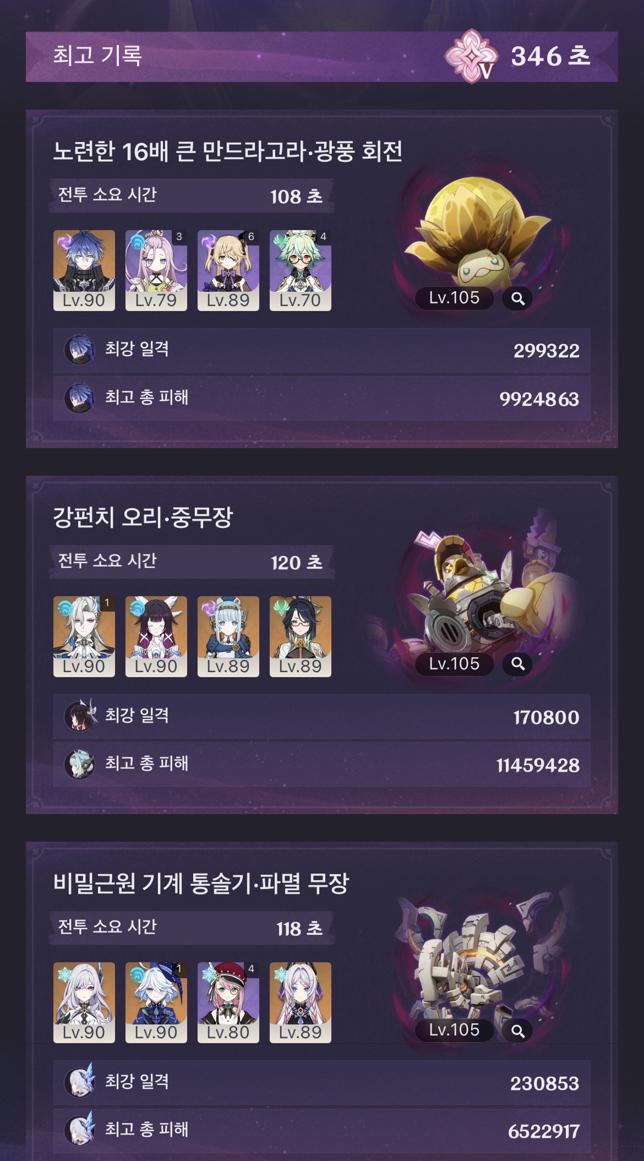
Task: Open details via the armored duck boss magnifier
Action: (x=517, y=664)
